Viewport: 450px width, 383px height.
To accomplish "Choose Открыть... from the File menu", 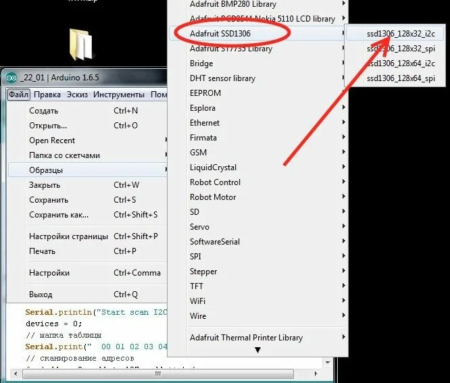I will [x=88, y=126].
